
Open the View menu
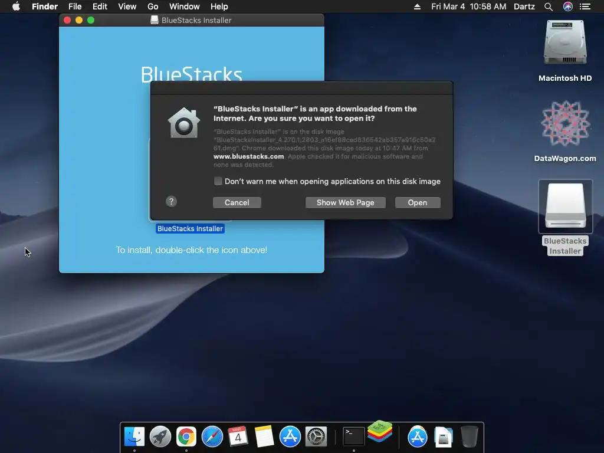[127, 6]
